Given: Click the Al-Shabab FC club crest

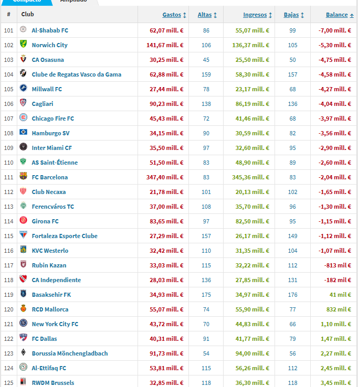Looking at the screenshot, I should [23, 29].
